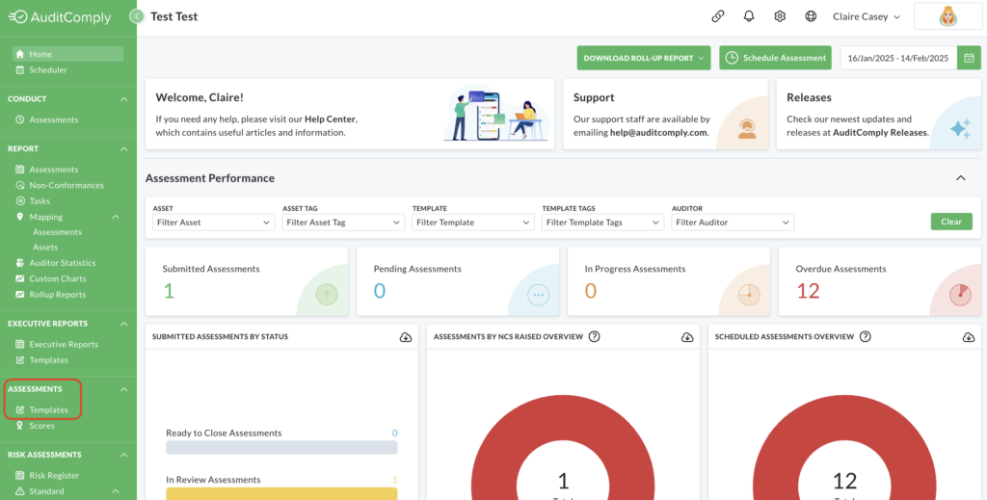Open the Filter Template Tags dropdown
The height and width of the screenshot is (500, 987).
(602, 222)
